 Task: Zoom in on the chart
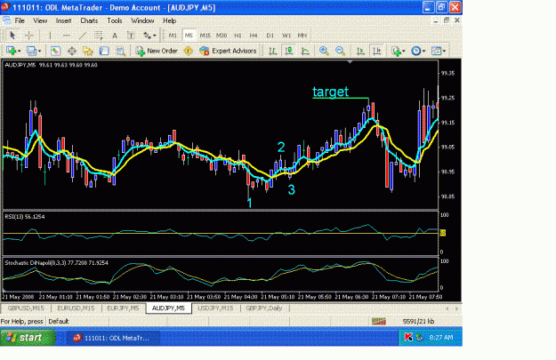[324, 51]
